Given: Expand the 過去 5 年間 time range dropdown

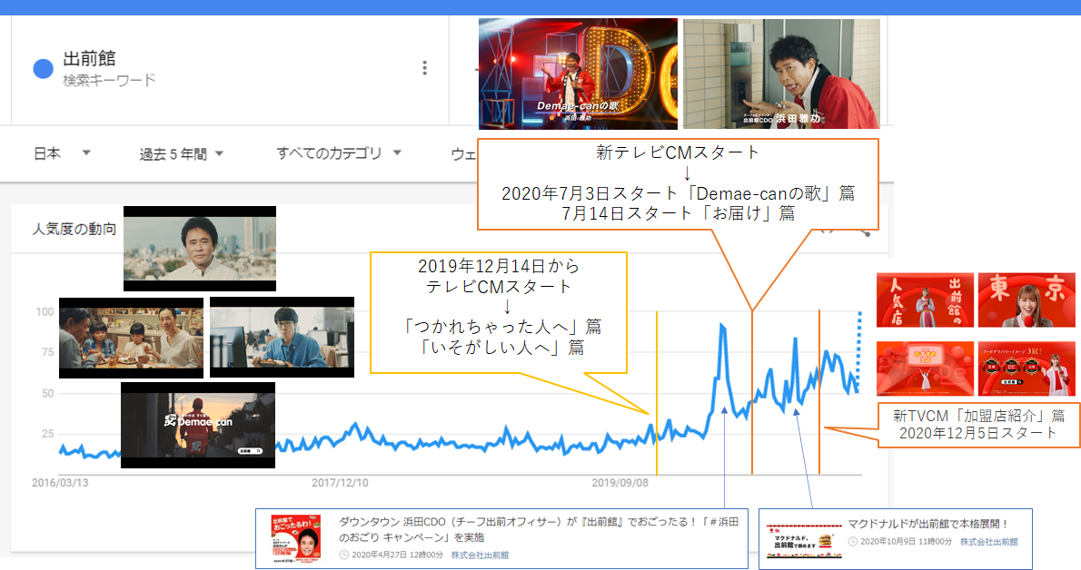Looking at the screenshot, I should pos(182,153).
